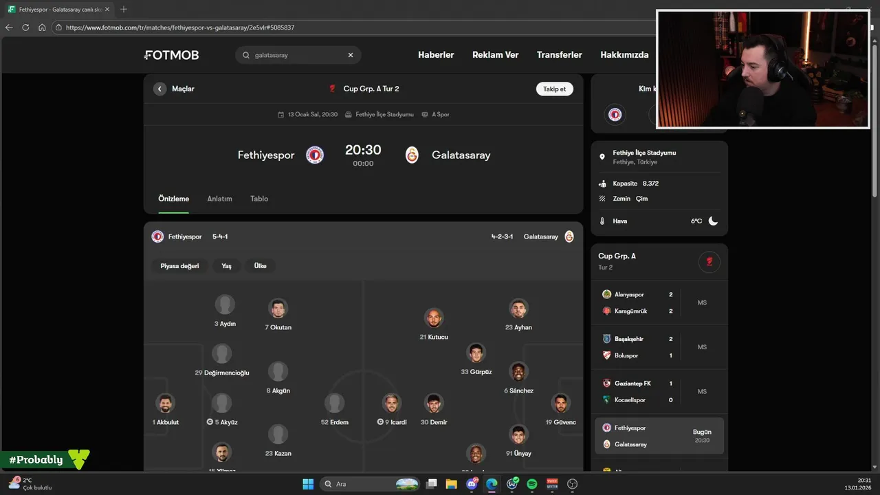The height and width of the screenshot is (495, 880).
Task: Open player 29 Değirmencioğlu
Action: (221, 360)
